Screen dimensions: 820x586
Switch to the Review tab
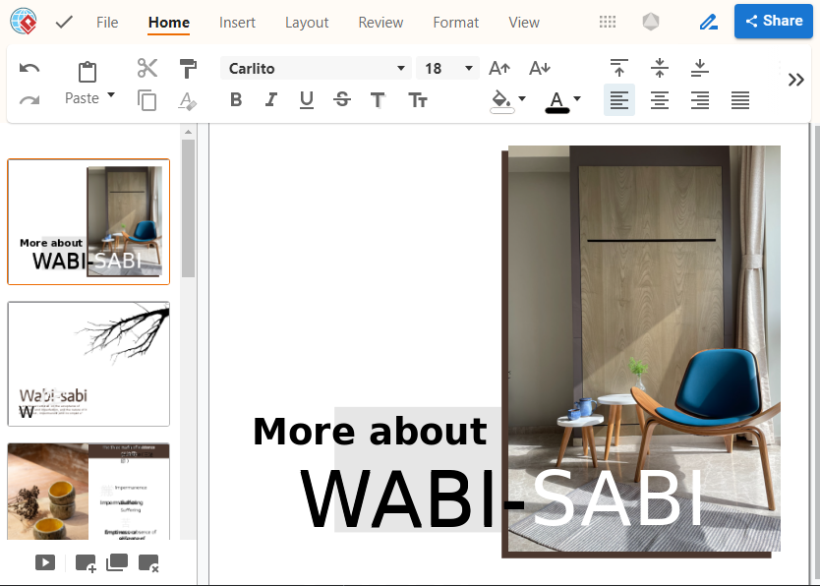point(381,23)
